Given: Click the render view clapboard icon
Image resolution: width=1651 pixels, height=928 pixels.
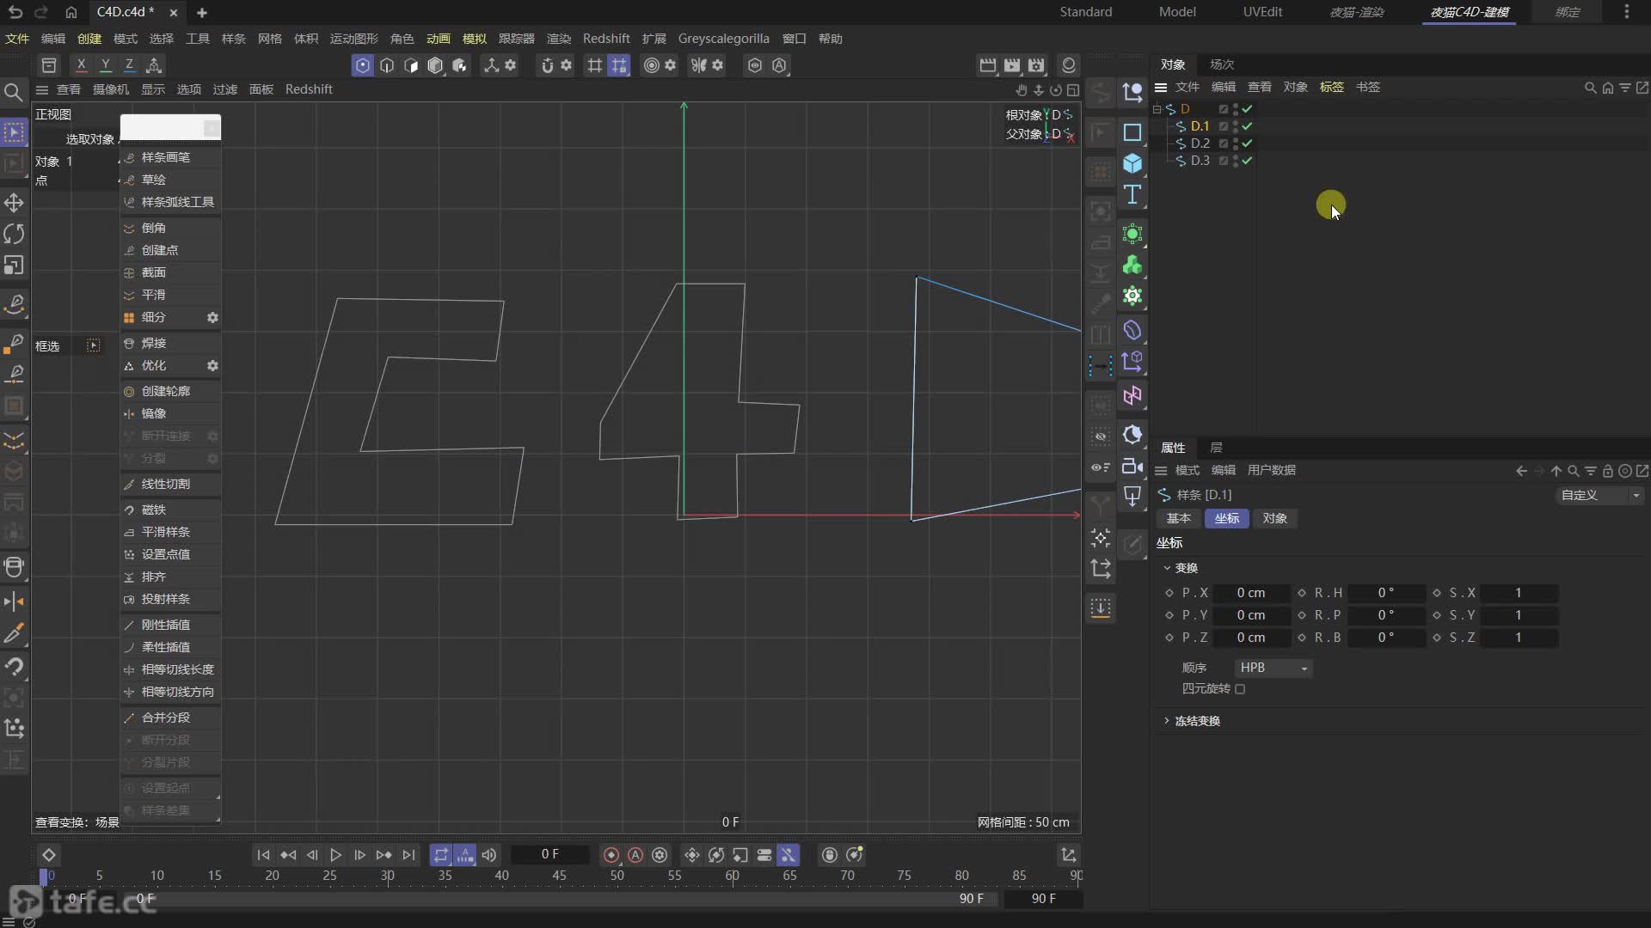Looking at the screenshot, I should point(988,65).
